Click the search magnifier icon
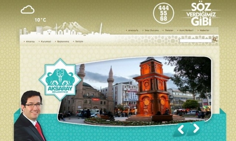236x141 pixels. [215, 40]
